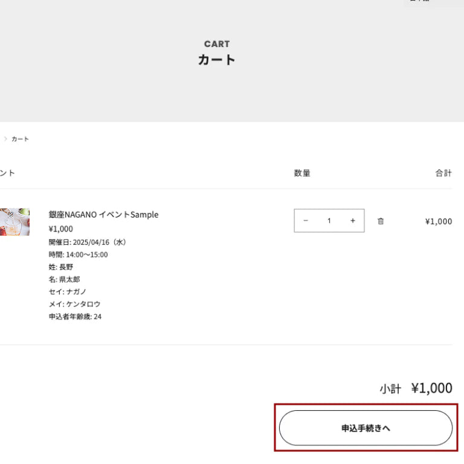Open the 銀座NAGANO イベントSample title link
The image size is (464, 464).
103,214
